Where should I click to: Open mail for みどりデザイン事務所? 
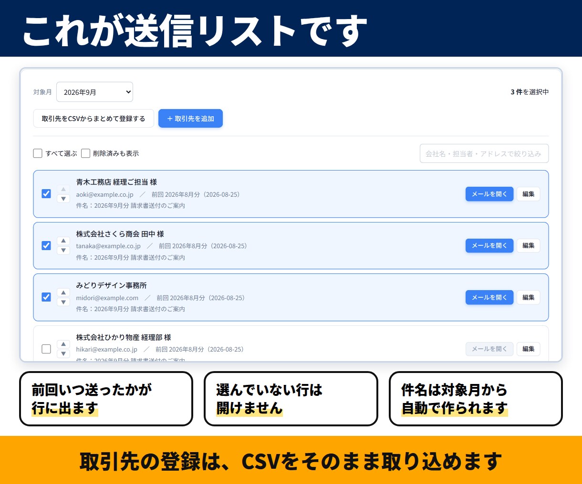pos(489,297)
